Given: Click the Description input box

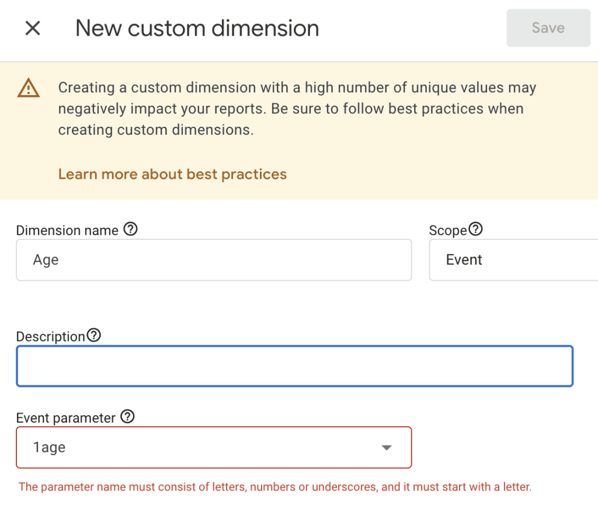Looking at the screenshot, I should [x=294, y=365].
